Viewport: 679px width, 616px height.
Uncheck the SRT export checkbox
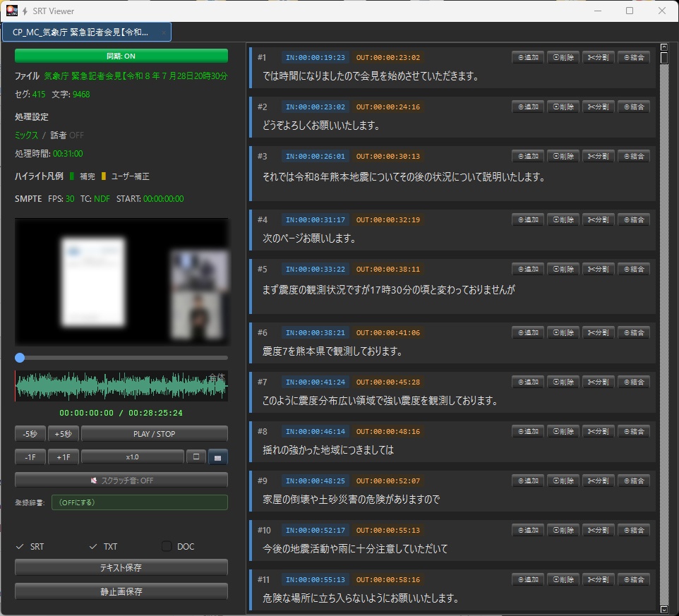coord(20,546)
